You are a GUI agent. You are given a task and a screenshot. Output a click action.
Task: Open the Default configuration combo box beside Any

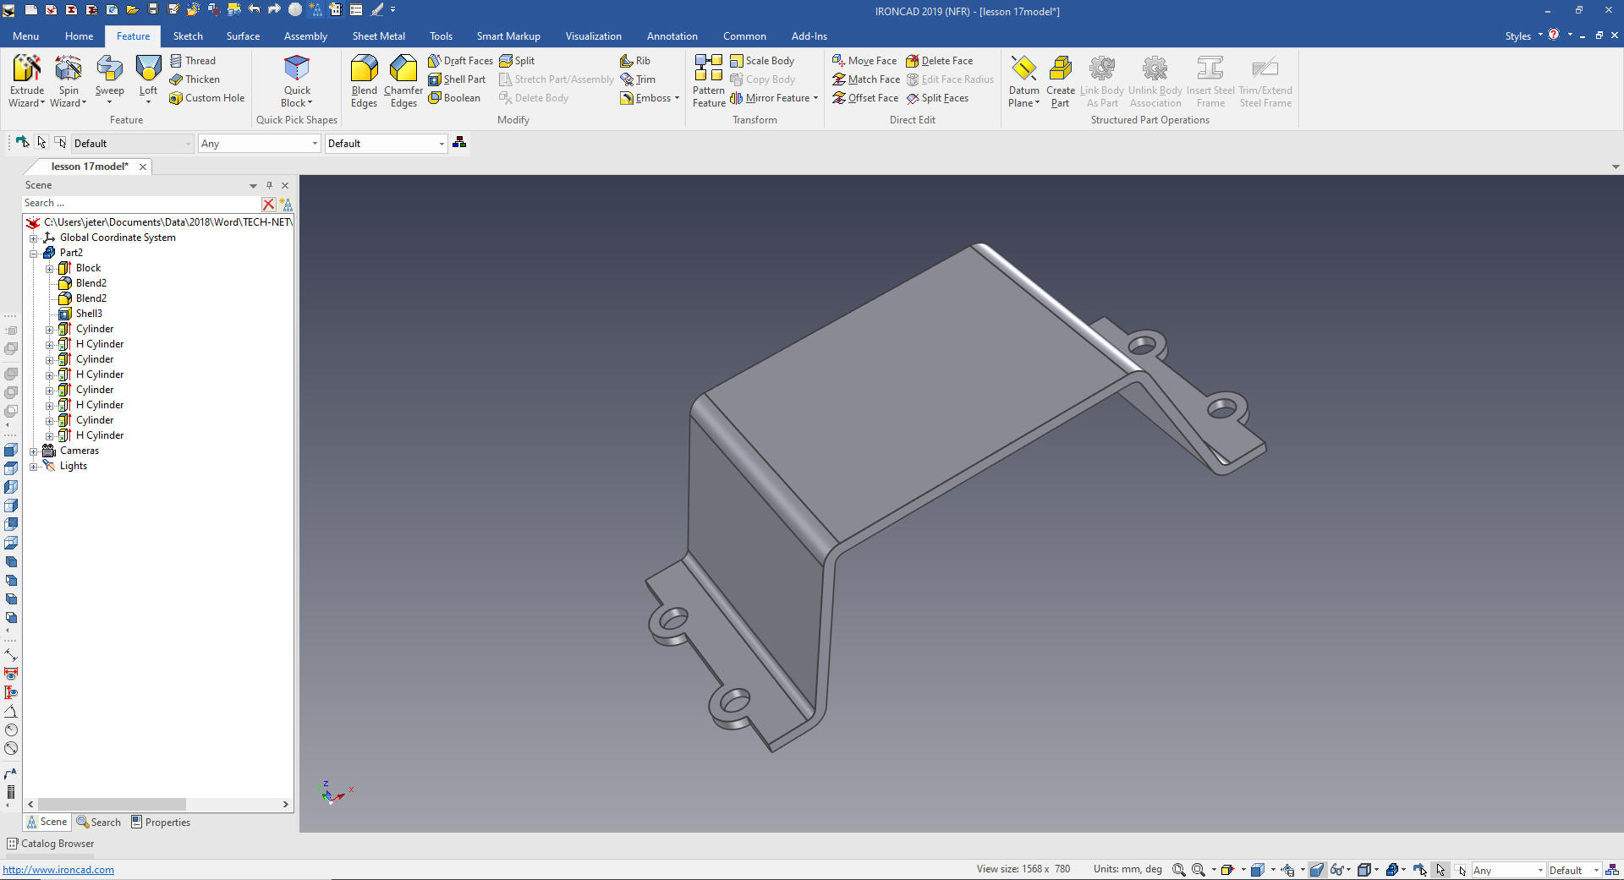[386, 144]
